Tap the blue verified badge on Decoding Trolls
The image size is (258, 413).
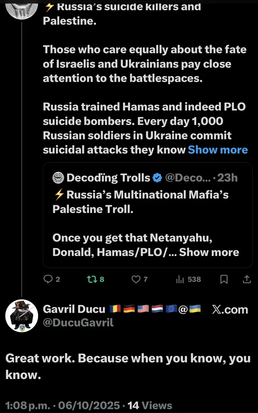click(x=158, y=178)
